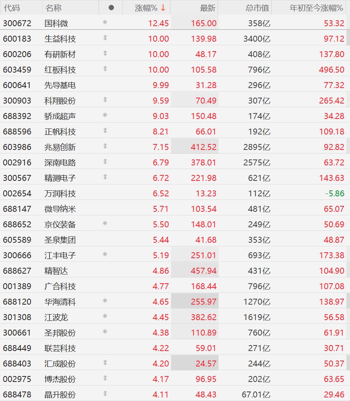This screenshot has width=350, height=401.
Task: Select stock name 微导纳米
Action: click(60, 209)
